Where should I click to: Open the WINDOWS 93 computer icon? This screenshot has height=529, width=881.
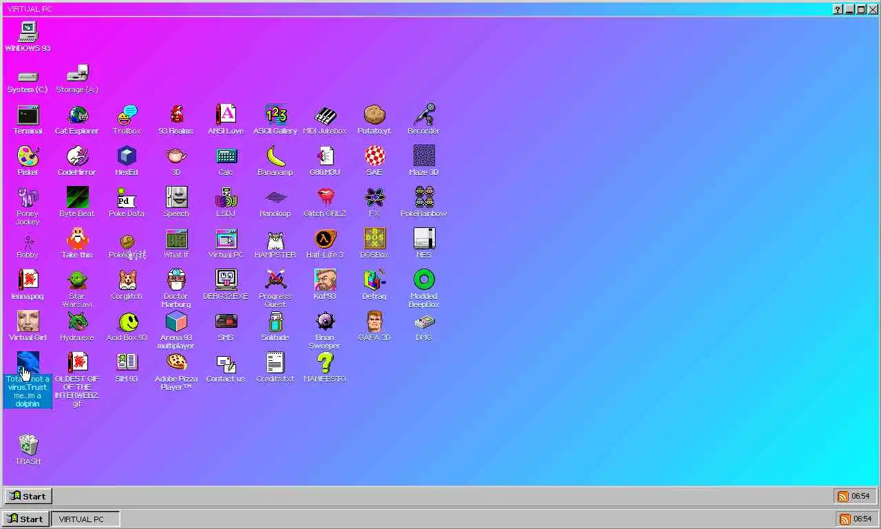pyautogui.click(x=28, y=32)
